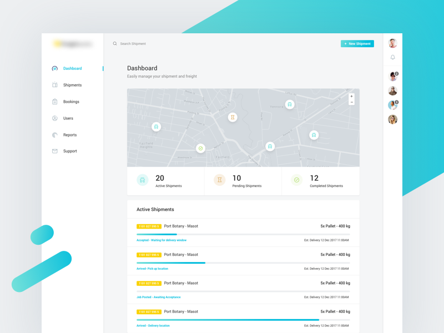Zoom in on the map
Image resolution: width=444 pixels, height=333 pixels.
[x=351, y=97]
